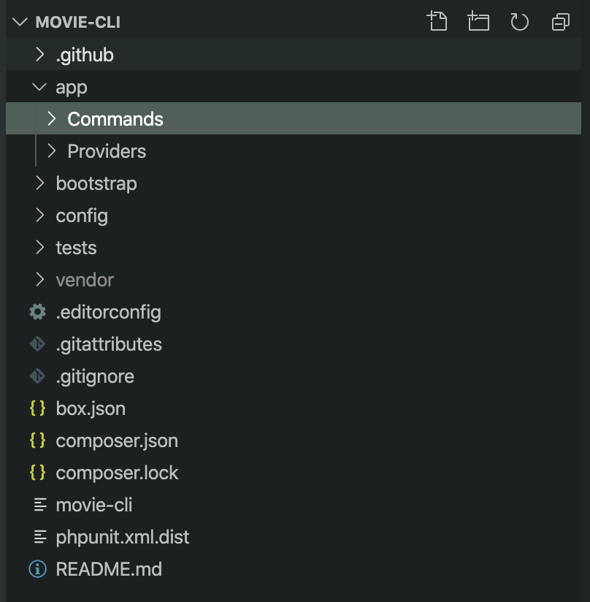590x602 pixels.
Task: Select the grayed-out vendor folder
Action: pyautogui.click(x=85, y=280)
